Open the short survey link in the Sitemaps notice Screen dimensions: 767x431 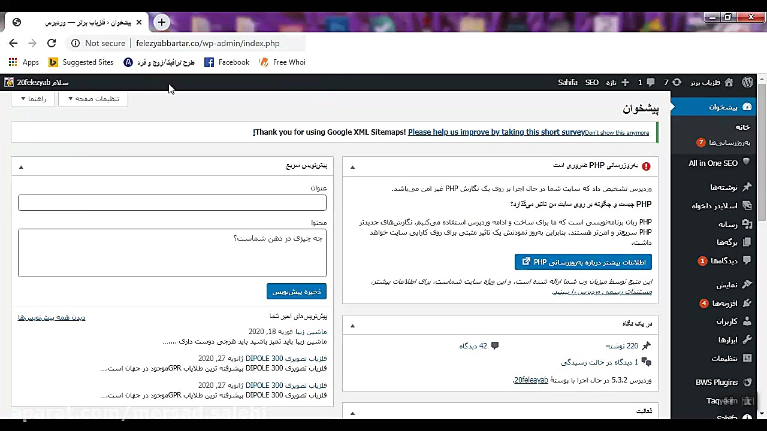[497, 132]
